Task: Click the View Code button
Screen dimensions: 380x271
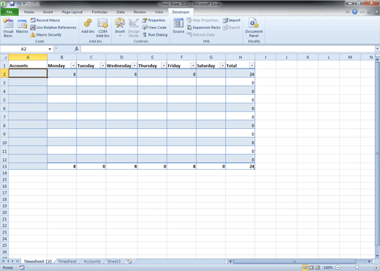Action: [154, 28]
